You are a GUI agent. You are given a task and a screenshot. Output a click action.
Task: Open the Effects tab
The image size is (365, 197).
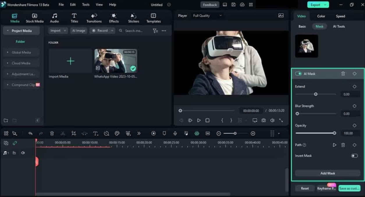(114, 18)
